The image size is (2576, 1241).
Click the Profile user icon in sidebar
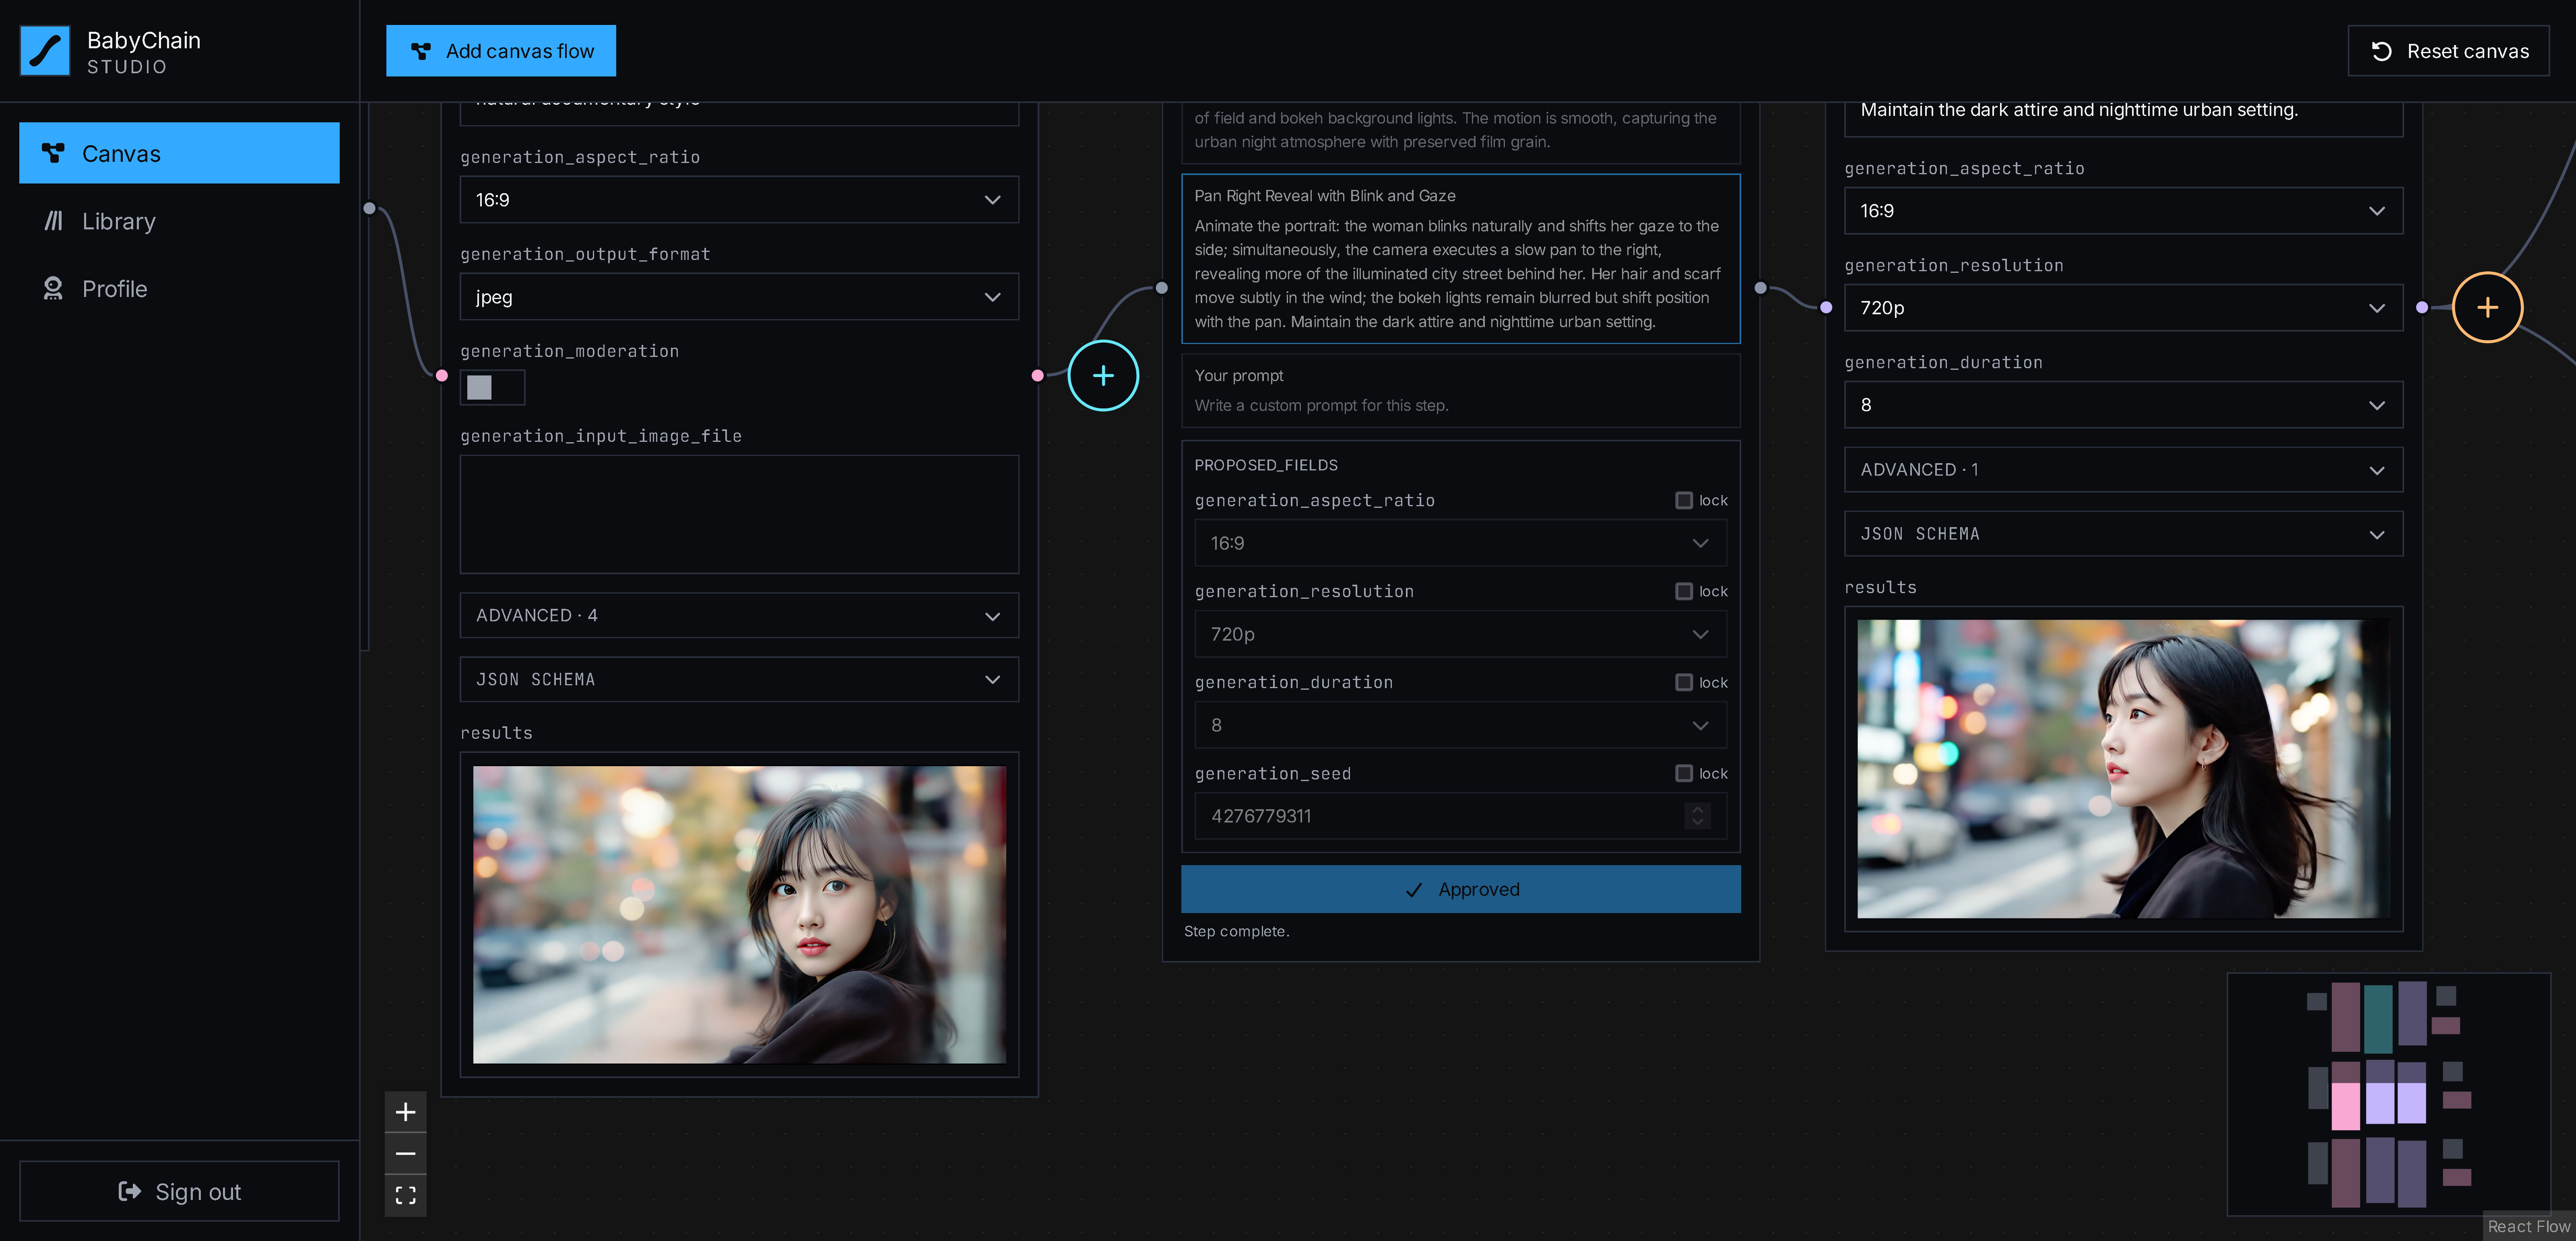pyautogui.click(x=53, y=289)
